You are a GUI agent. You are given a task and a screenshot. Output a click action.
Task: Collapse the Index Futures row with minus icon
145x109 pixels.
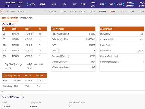(2, 12)
